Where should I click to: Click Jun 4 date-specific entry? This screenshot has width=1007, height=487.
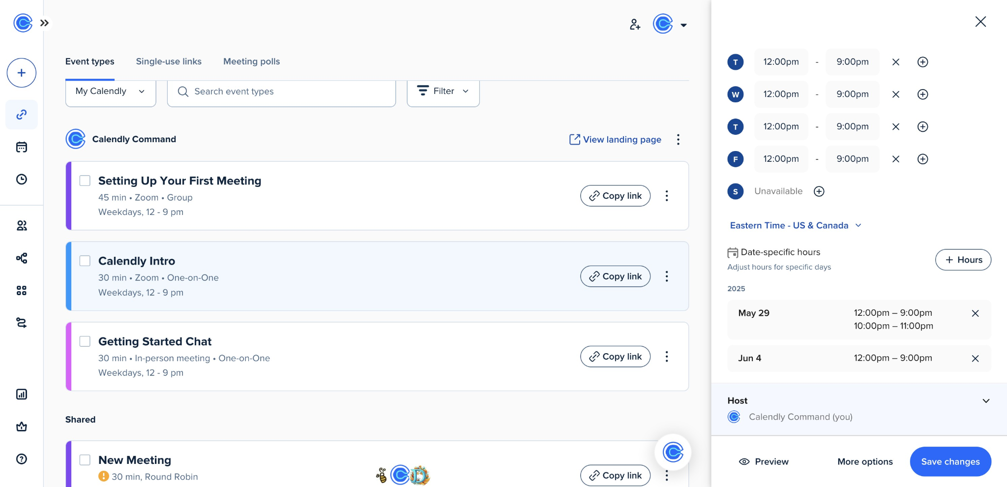(859, 358)
